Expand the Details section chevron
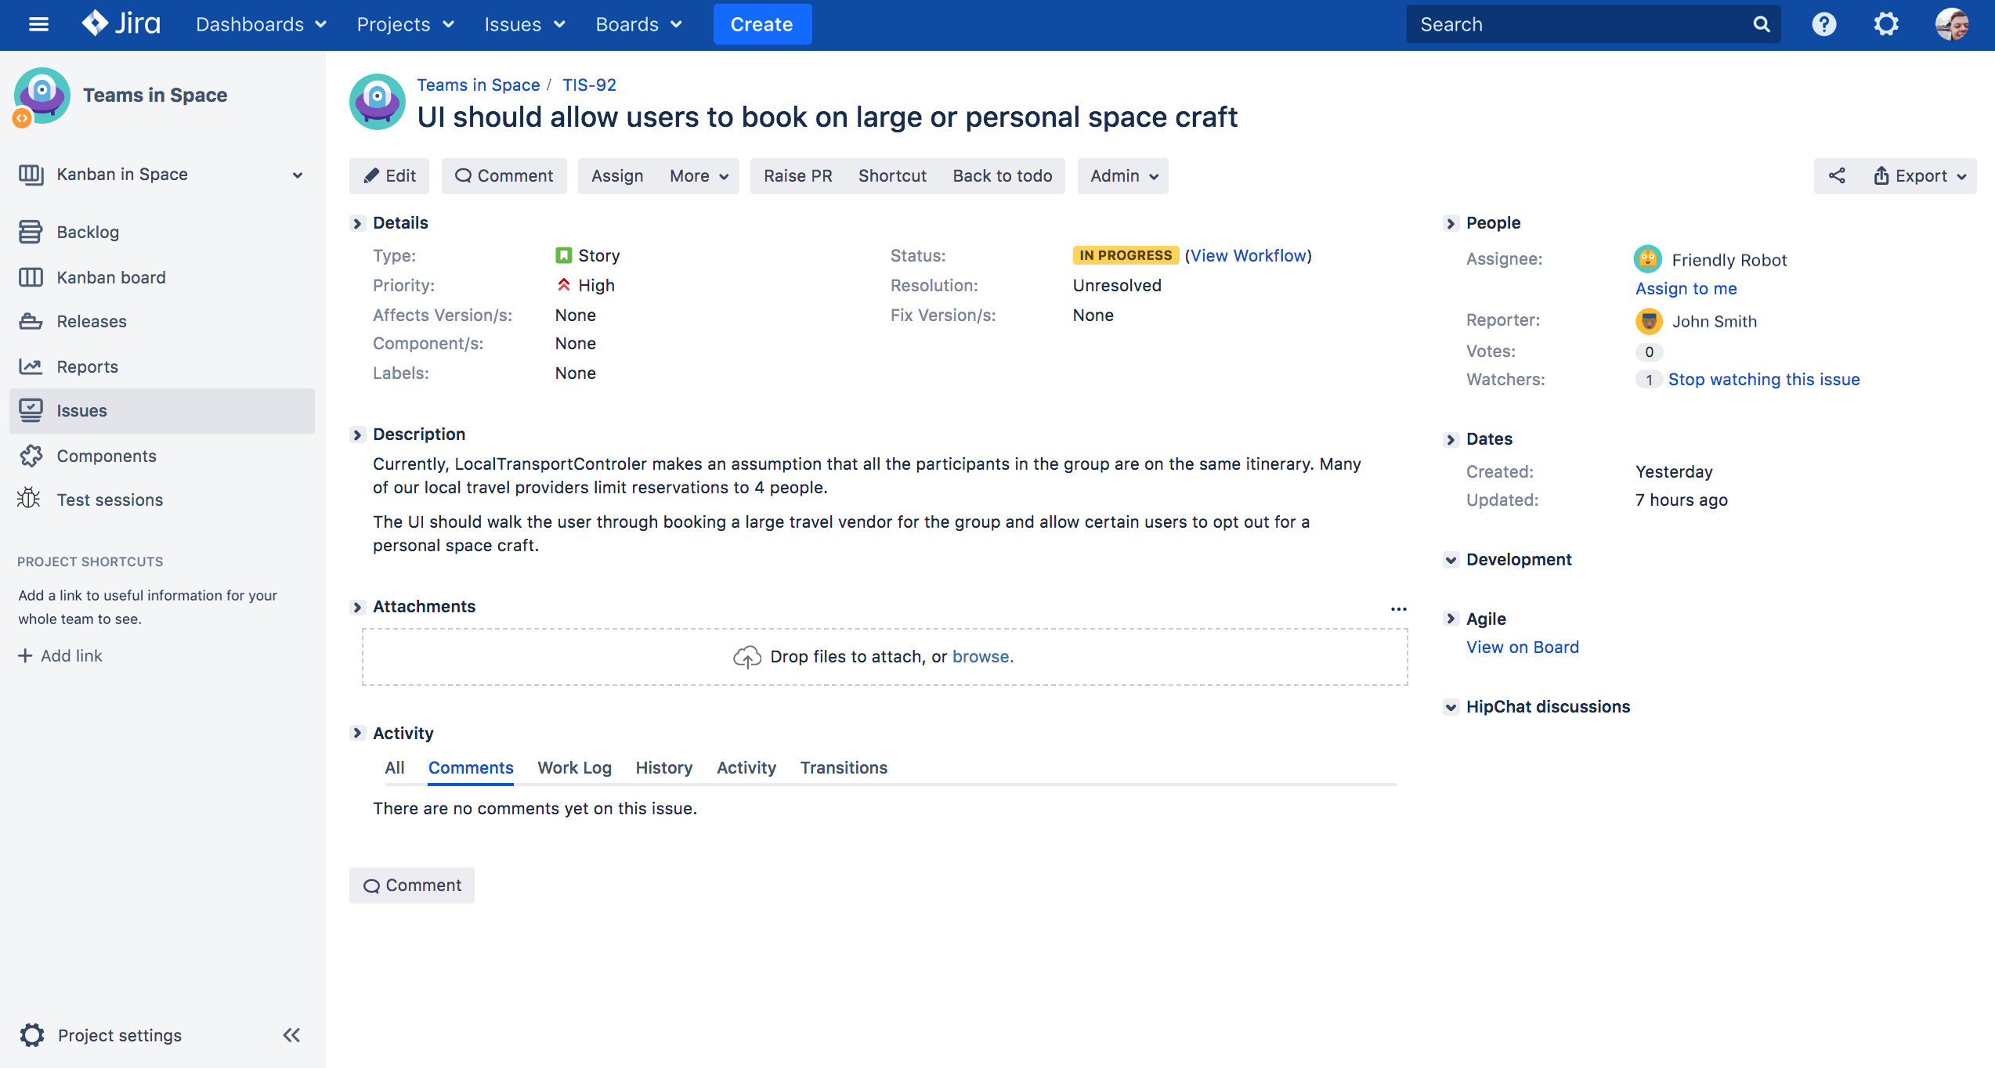This screenshot has width=1995, height=1068. 358,223
